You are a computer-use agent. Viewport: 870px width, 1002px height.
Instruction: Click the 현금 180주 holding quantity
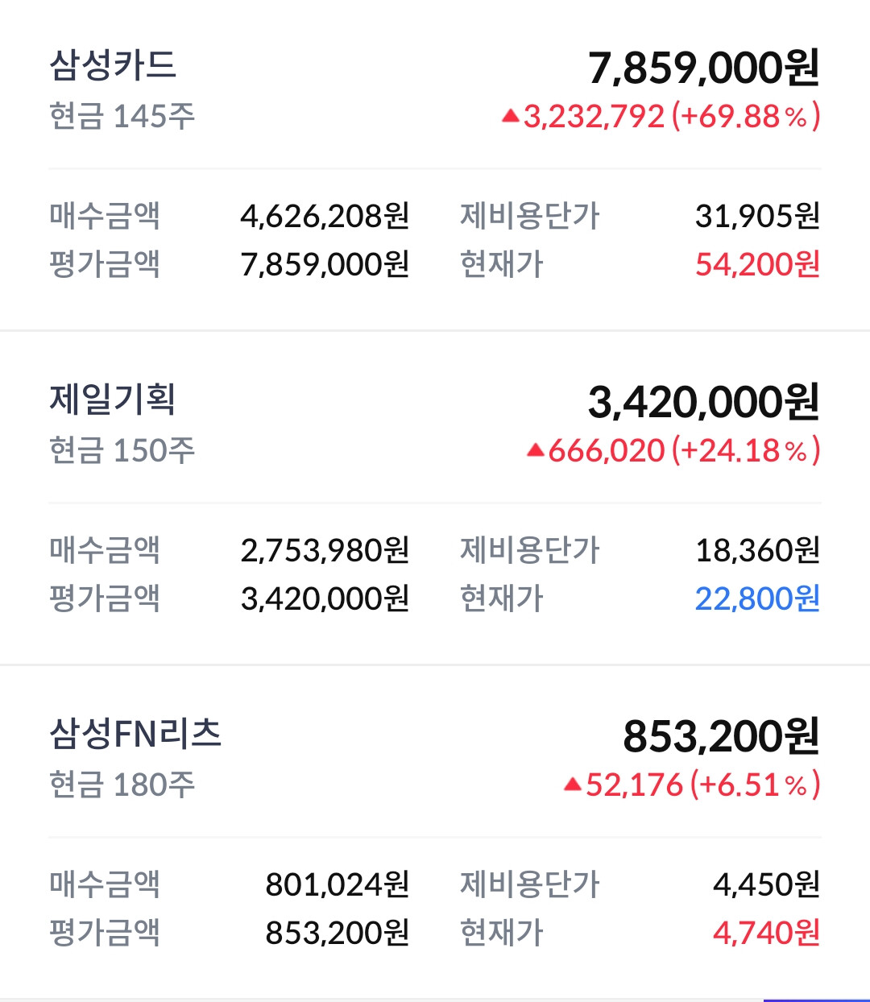[x=122, y=785]
